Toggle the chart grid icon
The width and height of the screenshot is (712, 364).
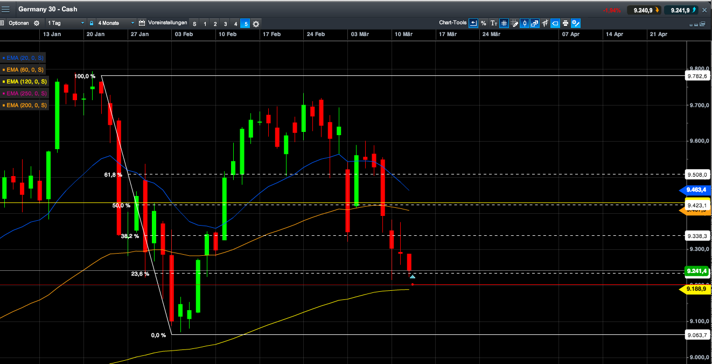(x=504, y=23)
